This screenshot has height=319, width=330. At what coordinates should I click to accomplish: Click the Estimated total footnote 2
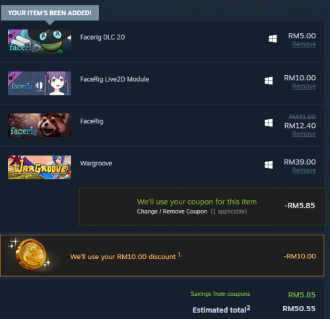point(248,308)
